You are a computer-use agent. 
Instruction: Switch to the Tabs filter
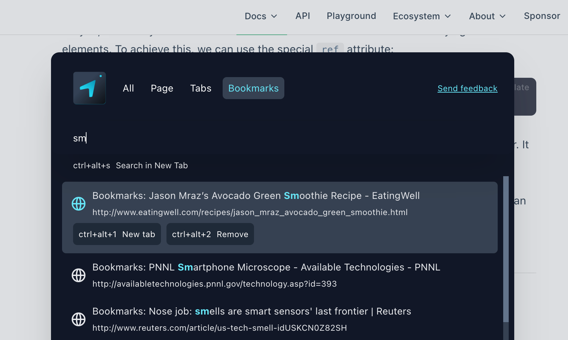coord(201,88)
